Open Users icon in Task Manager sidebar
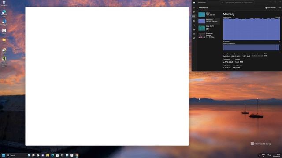 coord(194,29)
